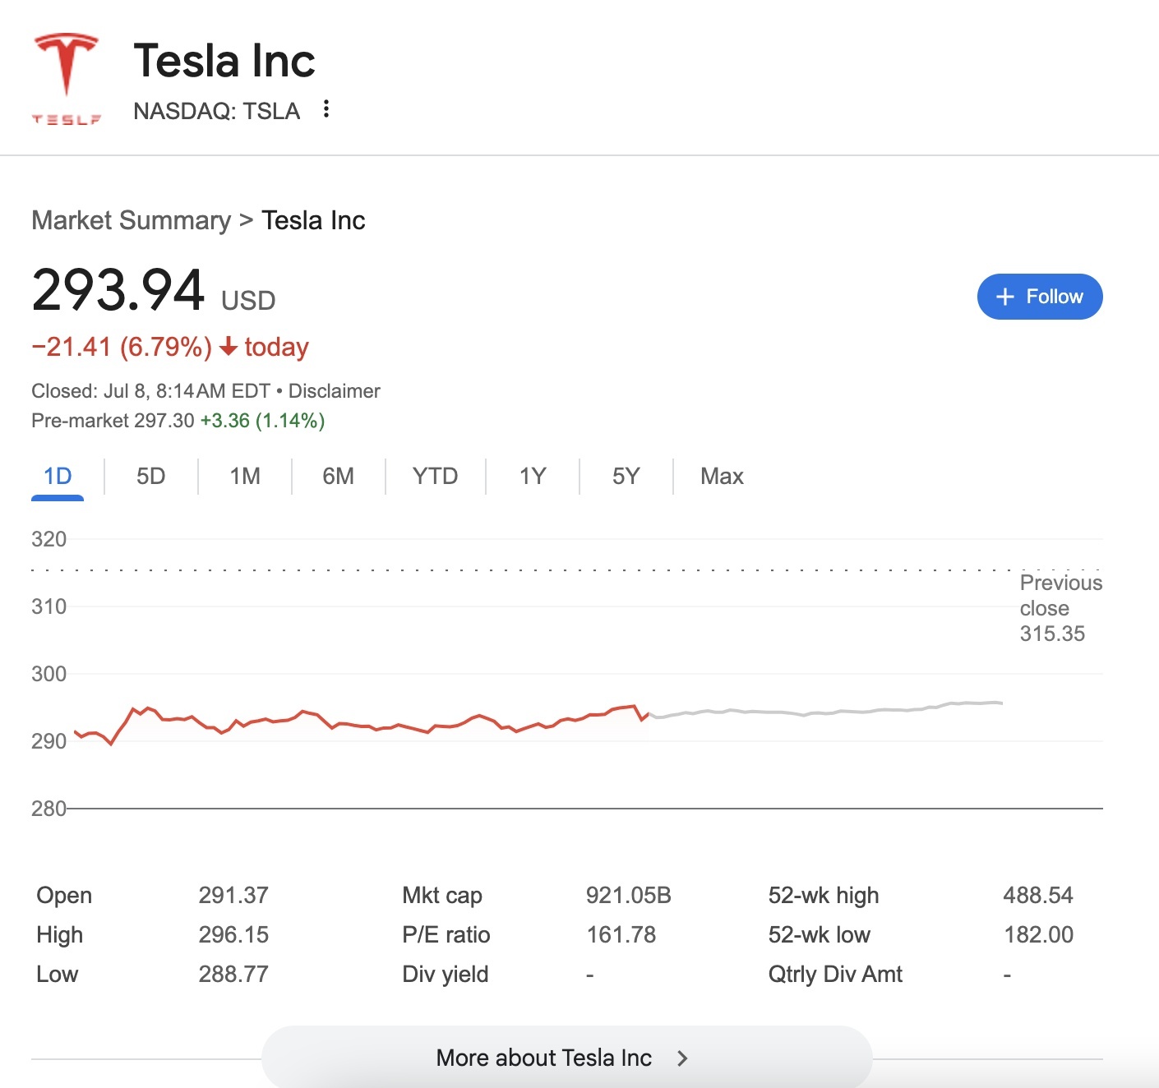Viewport: 1159px width, 1088px height.
Task: Click the chevron beside More about Tesla
Action: tap(681, 1058)
